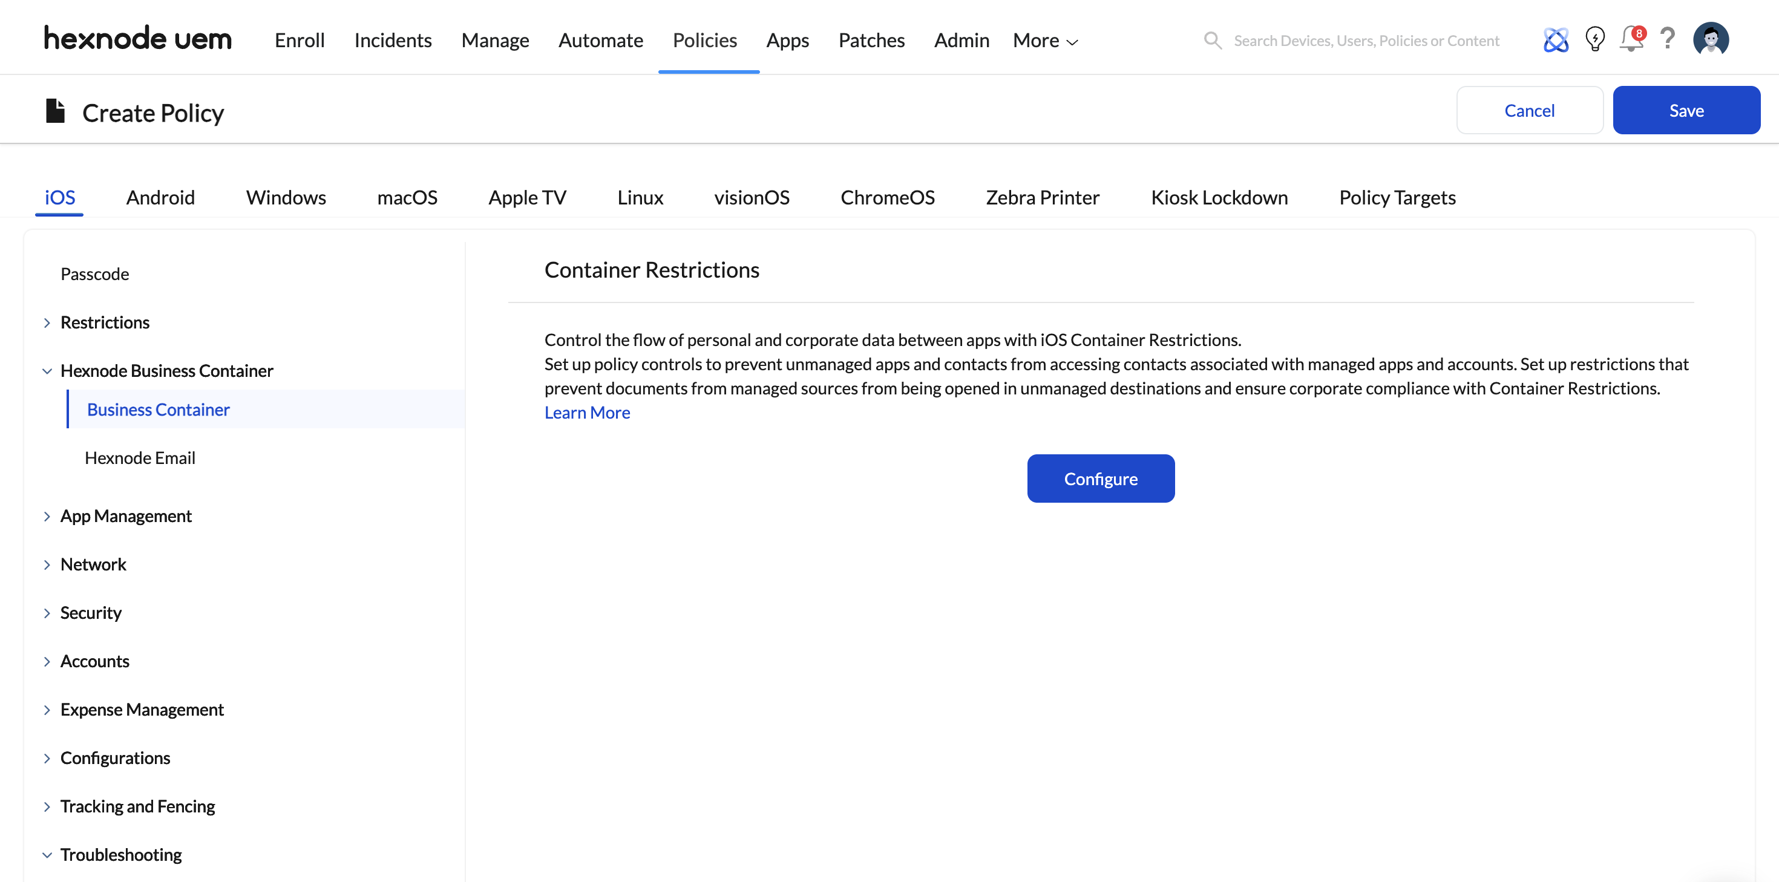Switch to the Policy Targets tab

point(1397,198)
